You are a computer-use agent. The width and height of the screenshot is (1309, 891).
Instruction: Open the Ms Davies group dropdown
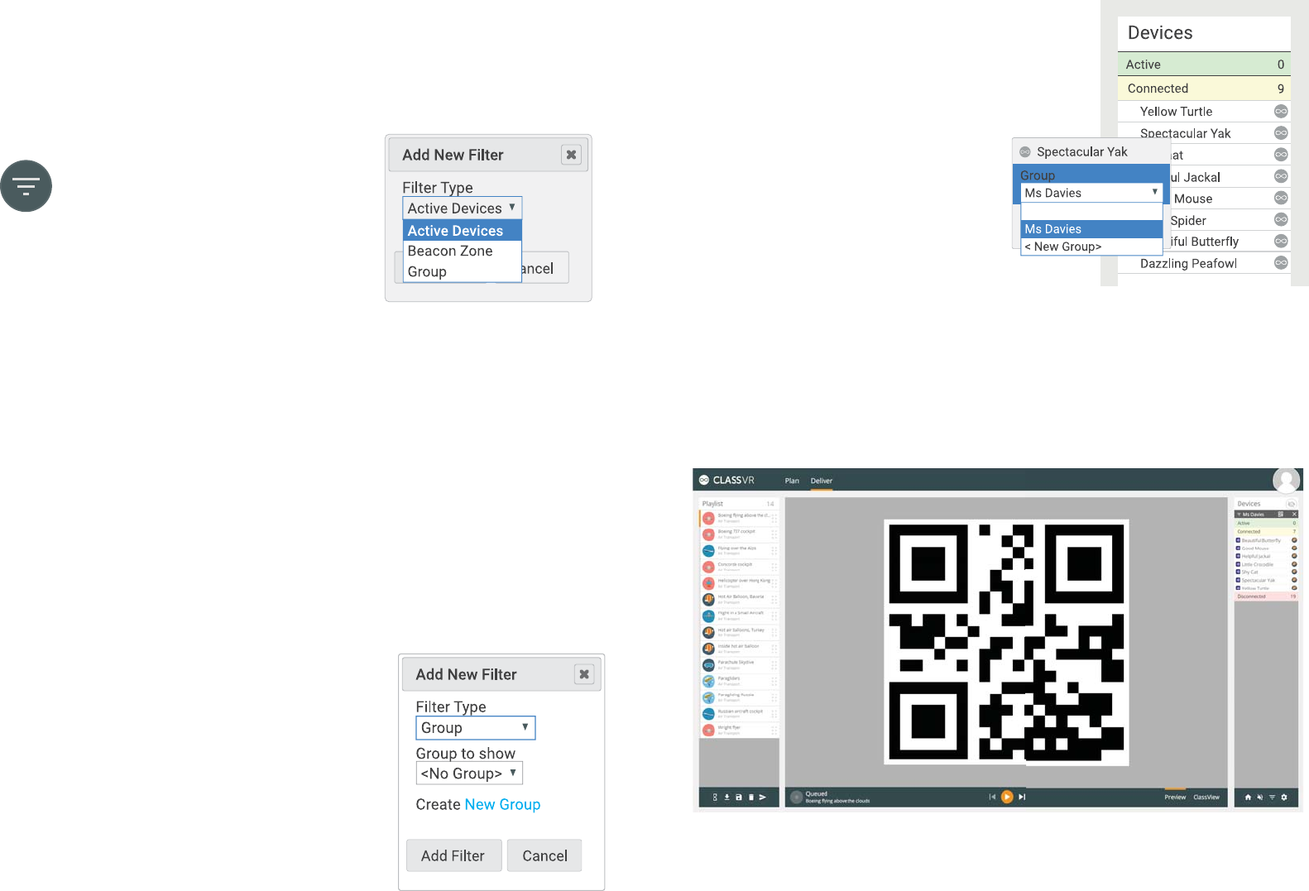pos(1091,193)
